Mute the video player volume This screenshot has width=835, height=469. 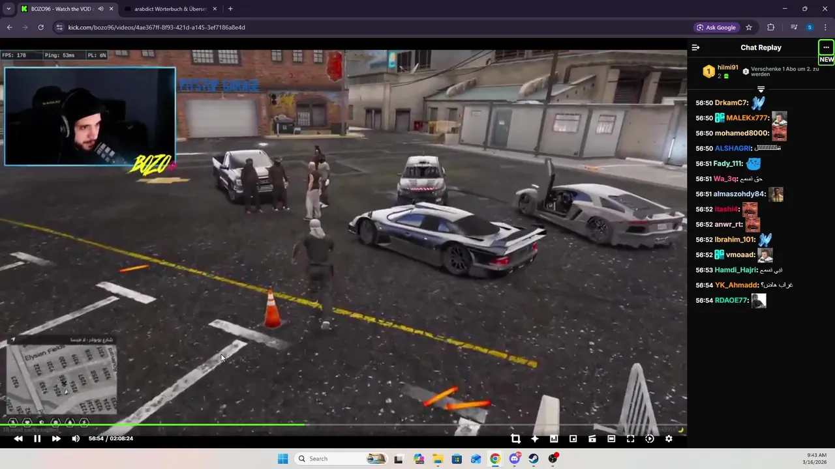[x=76, y=439]
